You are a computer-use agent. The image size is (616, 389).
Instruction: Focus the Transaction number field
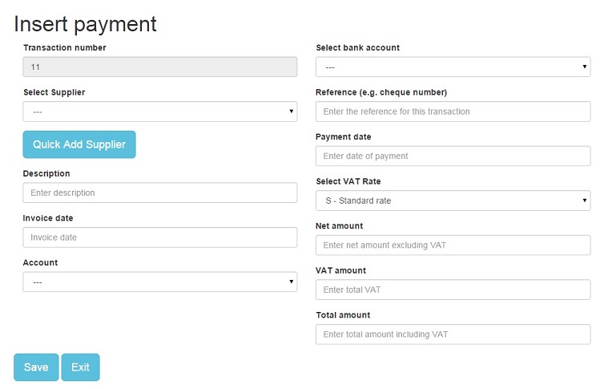160,67
